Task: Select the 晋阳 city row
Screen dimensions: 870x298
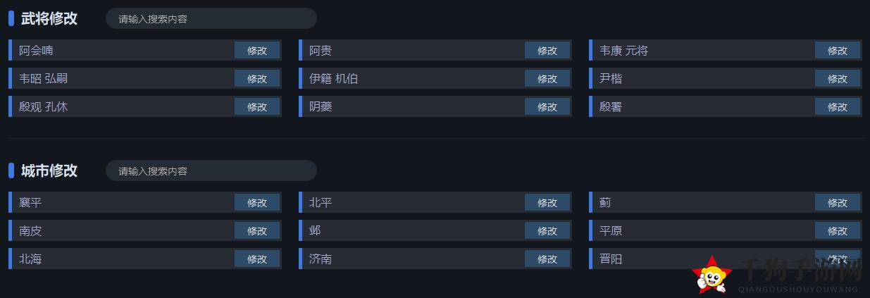Action: (726, 259)
